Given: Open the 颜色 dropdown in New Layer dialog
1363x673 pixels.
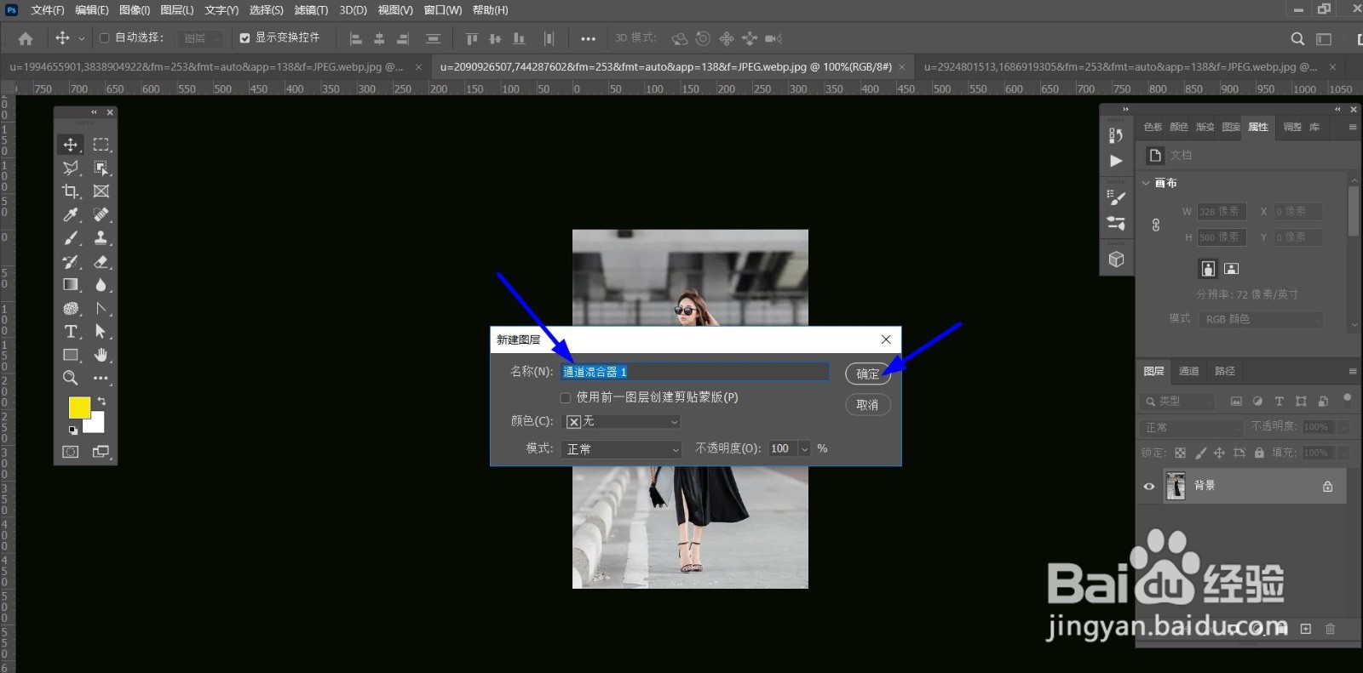Looking at the screenshot, I should coord(623,421).
